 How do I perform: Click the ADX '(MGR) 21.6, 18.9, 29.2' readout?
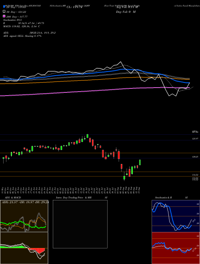42,33
